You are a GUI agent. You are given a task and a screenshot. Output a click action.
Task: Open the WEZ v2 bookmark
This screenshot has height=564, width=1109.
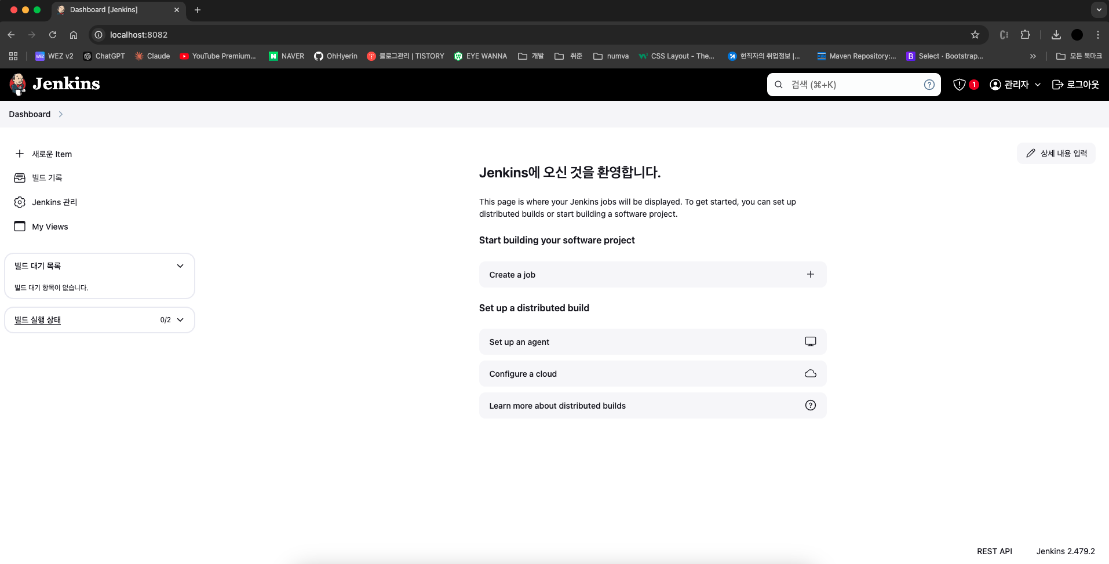coord(54,56)
